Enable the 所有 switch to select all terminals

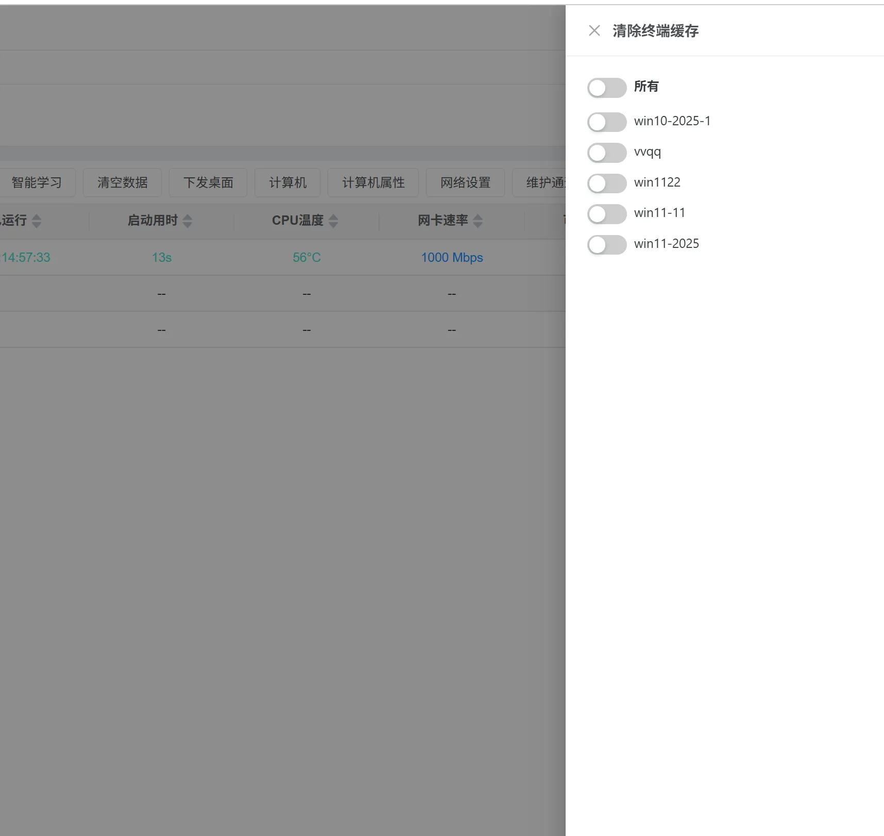tap(607, 88)
